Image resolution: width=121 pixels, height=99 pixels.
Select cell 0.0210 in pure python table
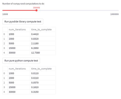pos(43,78)
